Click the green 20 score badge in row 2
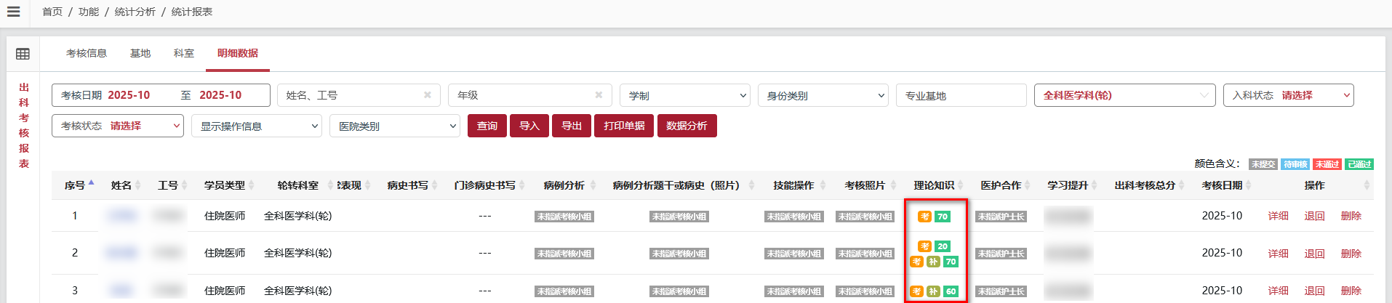This screenshot has height=303, width=1392. 943,246
